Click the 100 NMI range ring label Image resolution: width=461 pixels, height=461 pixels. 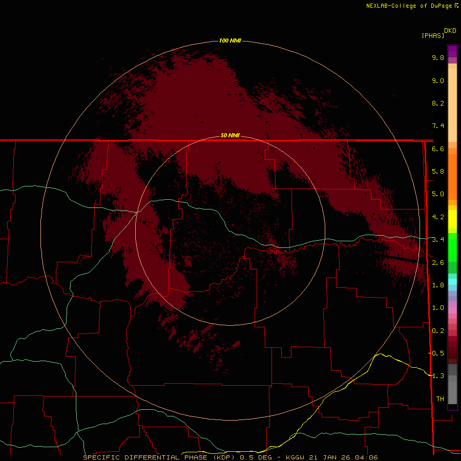(230, 40)
